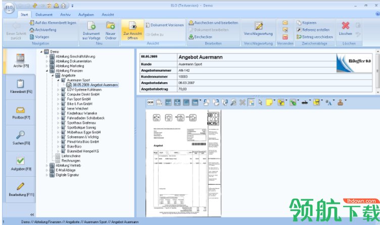Select the strikethrough line tool
The height and width of the screenshot is (225, 380).
[x=305, y=102]
